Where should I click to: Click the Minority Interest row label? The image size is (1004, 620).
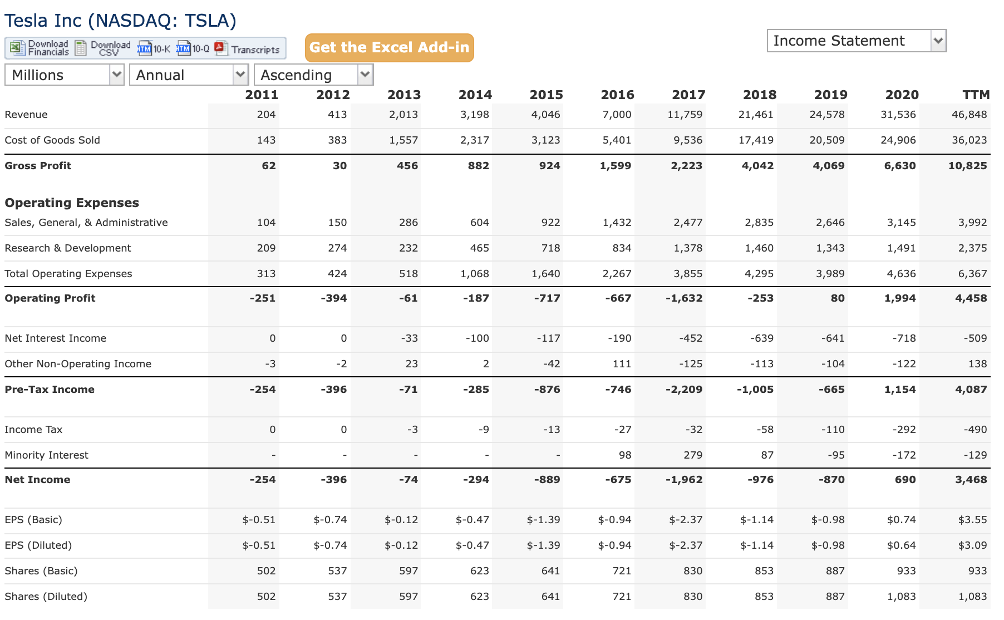click(x=46, y=455)
